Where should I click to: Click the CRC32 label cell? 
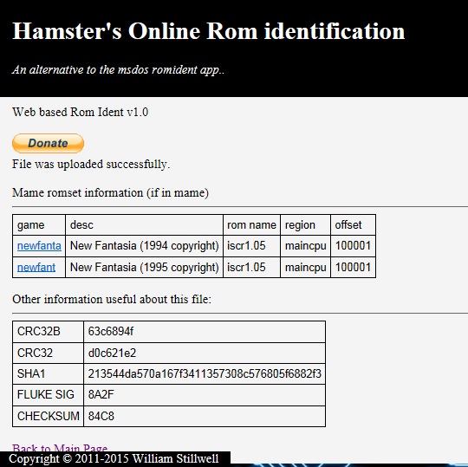click(48, 353)
